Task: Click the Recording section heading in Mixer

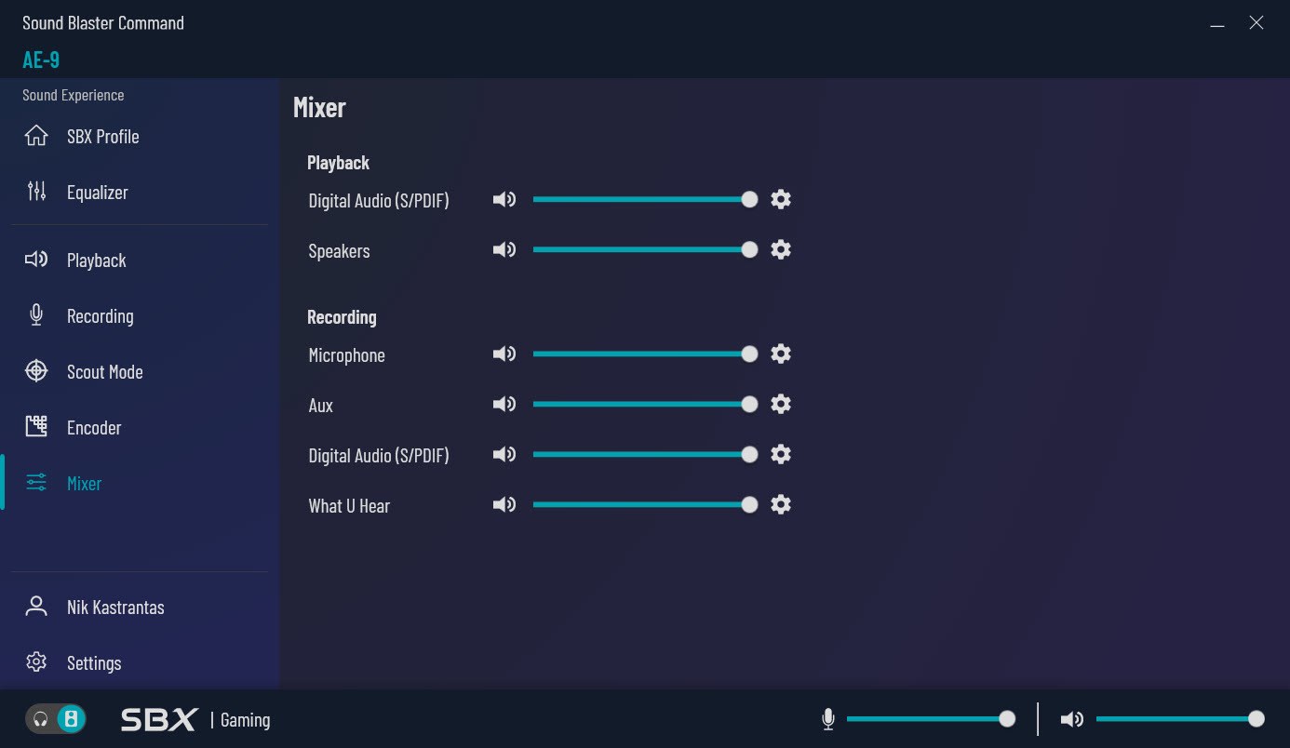Action: pos(342,317)
